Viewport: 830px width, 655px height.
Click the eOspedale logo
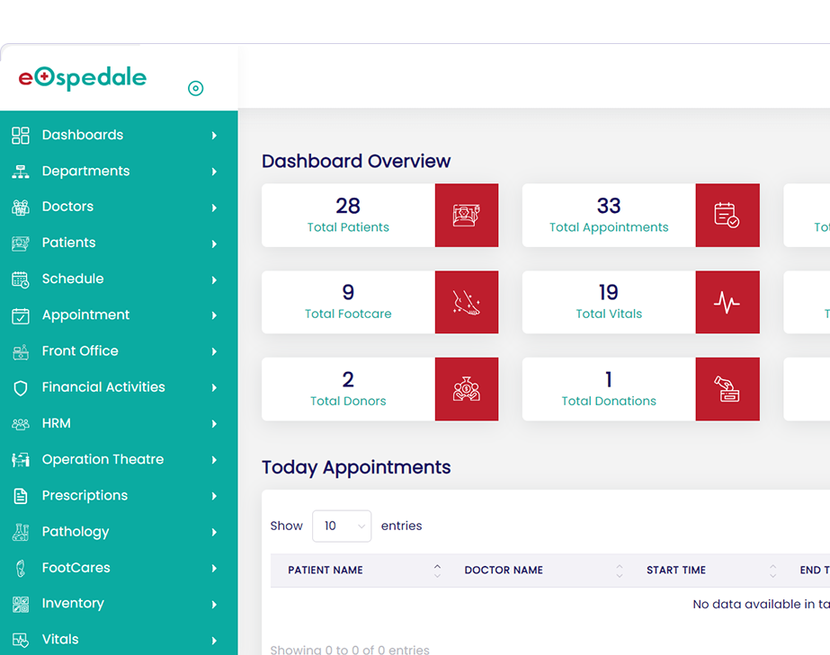83,78
